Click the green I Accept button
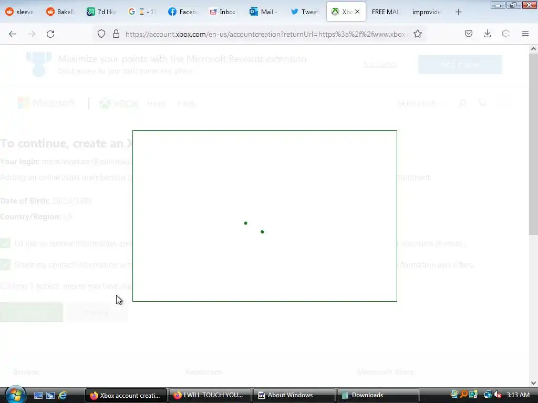This screenshot has height=403, width=538. 31,312
